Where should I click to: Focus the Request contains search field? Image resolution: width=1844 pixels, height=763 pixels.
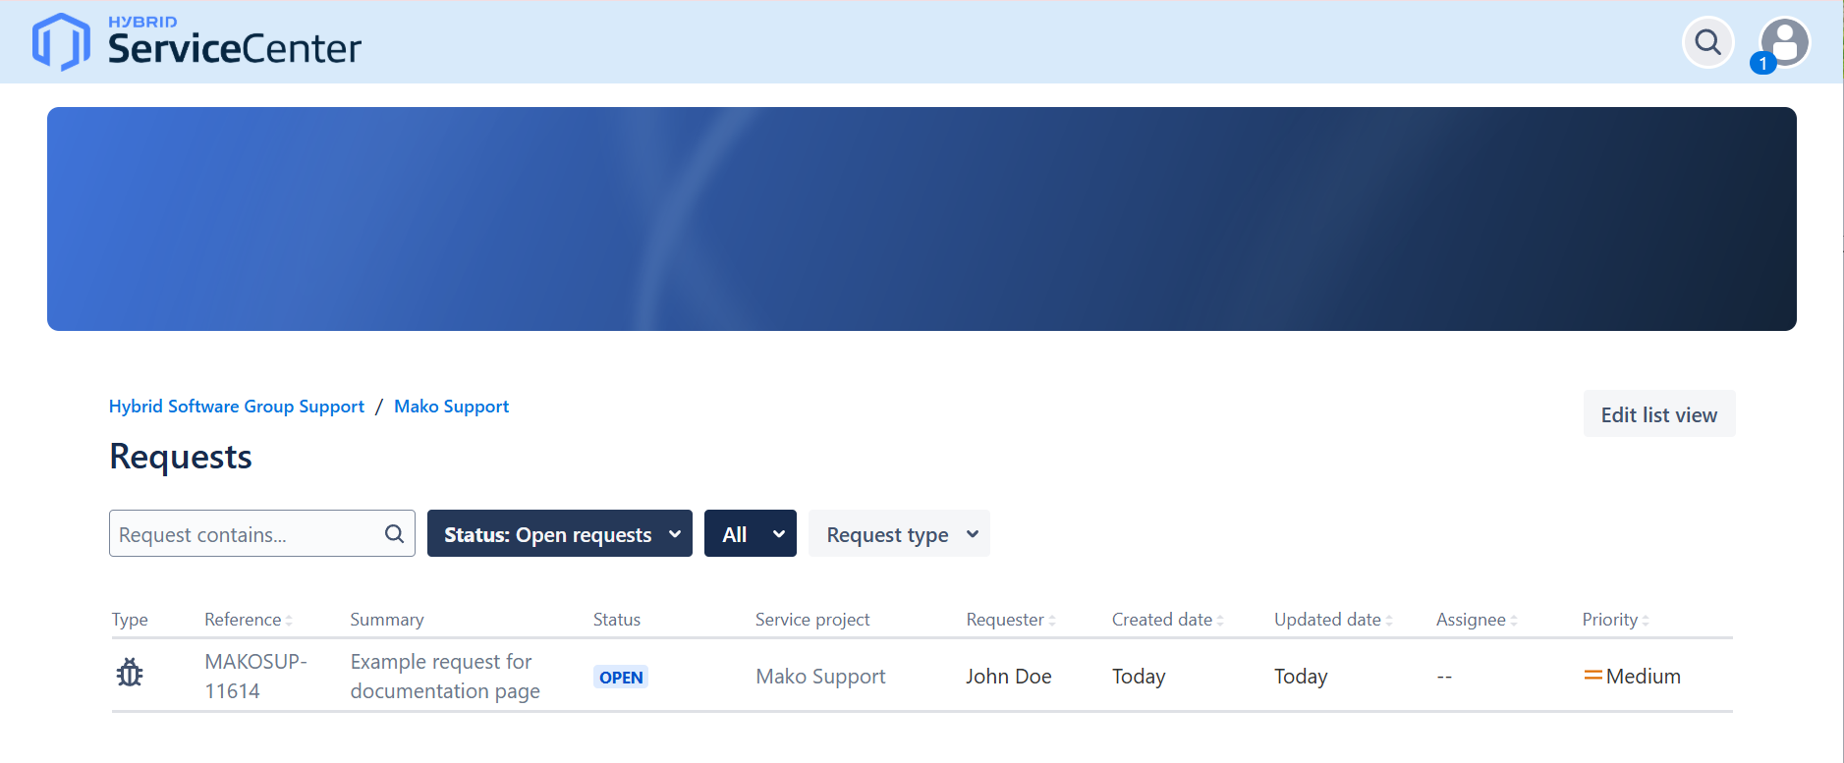point(246,534)
